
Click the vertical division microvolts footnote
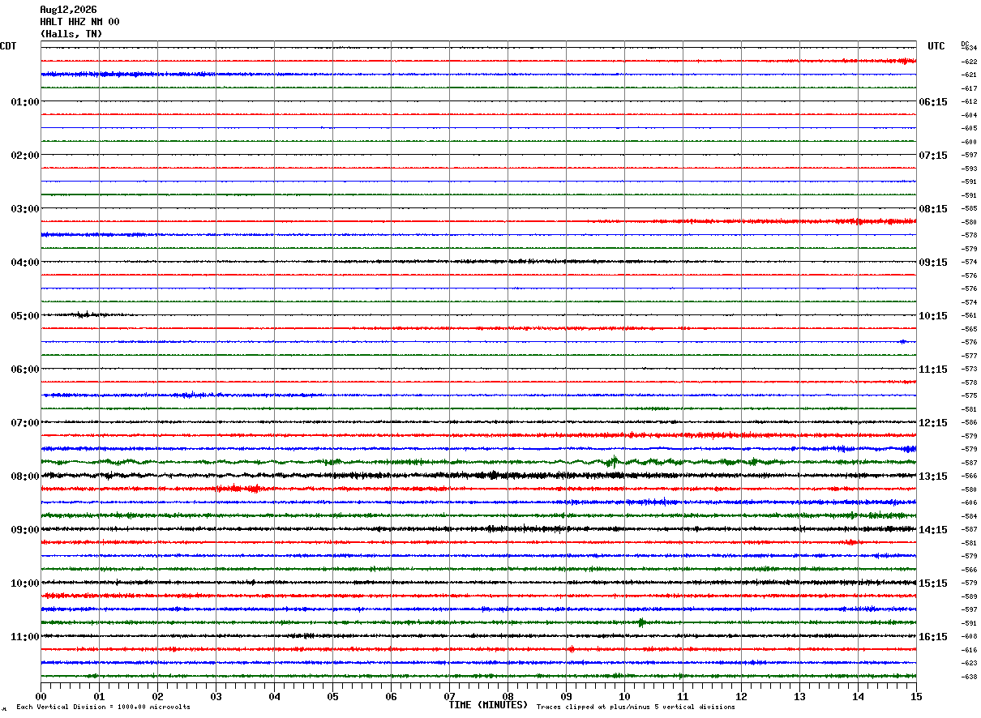point(103,707)
